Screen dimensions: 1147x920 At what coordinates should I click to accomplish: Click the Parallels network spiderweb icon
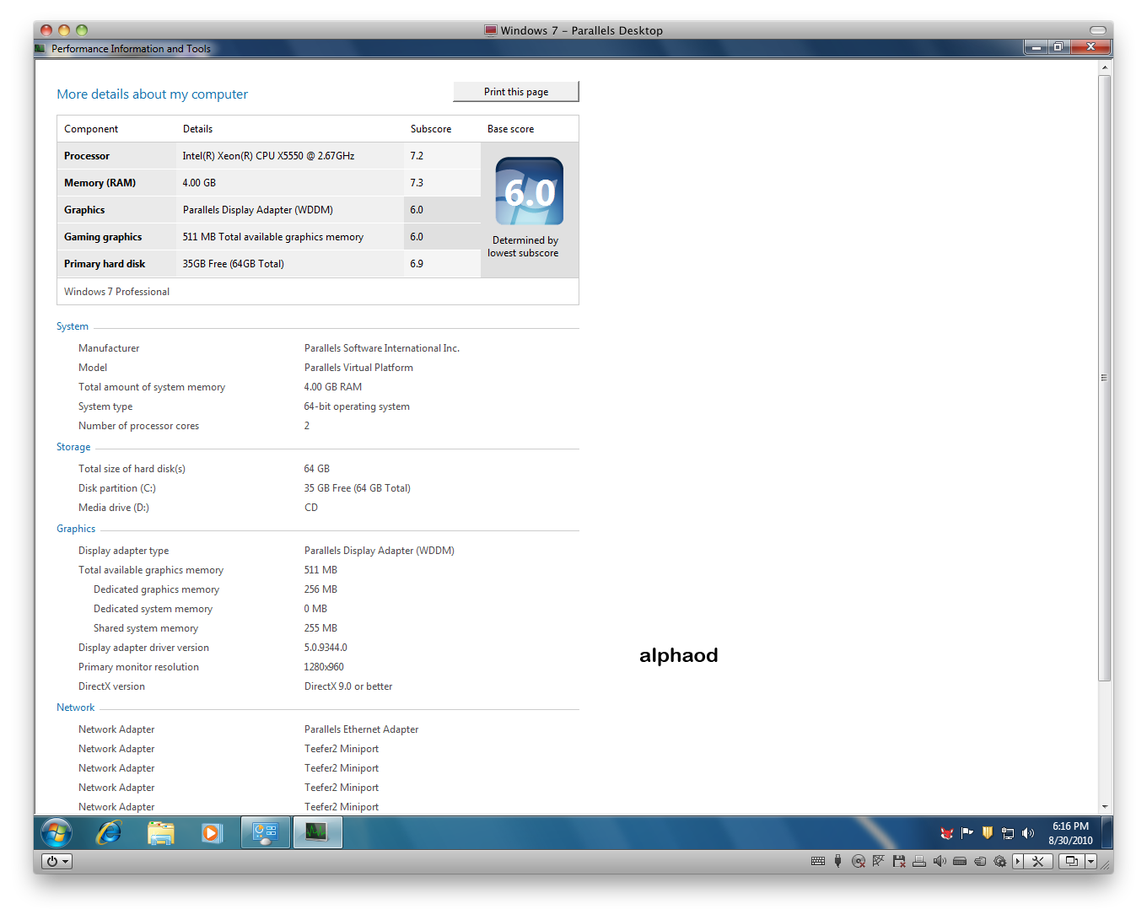tap(878, 861)
